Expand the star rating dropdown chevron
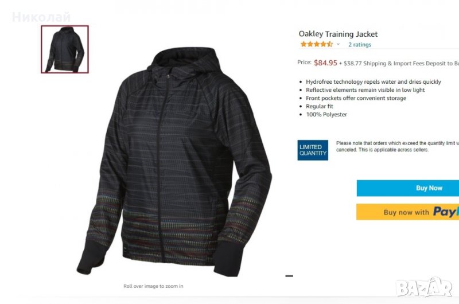The height and width of the screenshot is (304, 459). (x=338, y=44)
